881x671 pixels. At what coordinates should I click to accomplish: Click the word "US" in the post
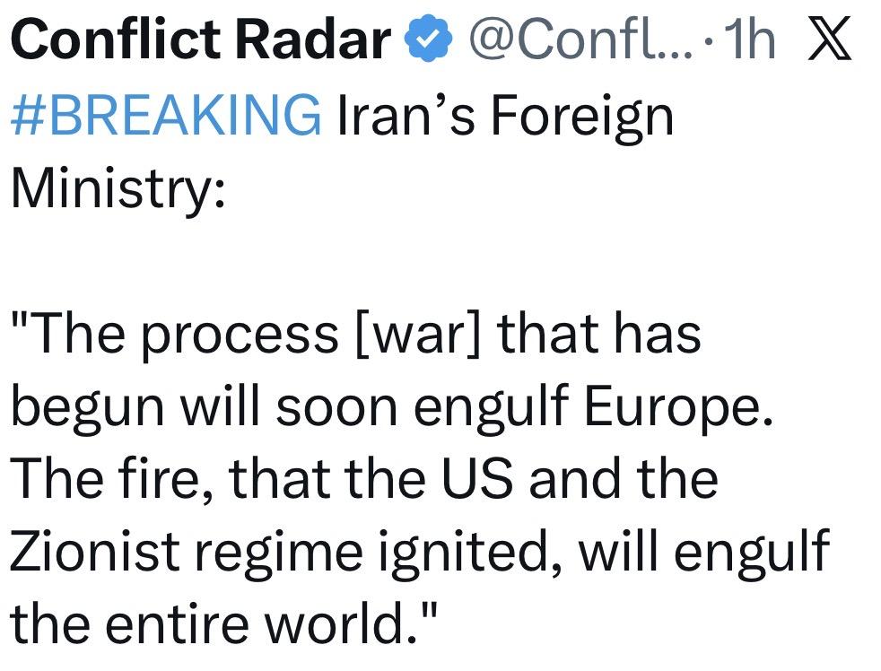pos(476,478)
